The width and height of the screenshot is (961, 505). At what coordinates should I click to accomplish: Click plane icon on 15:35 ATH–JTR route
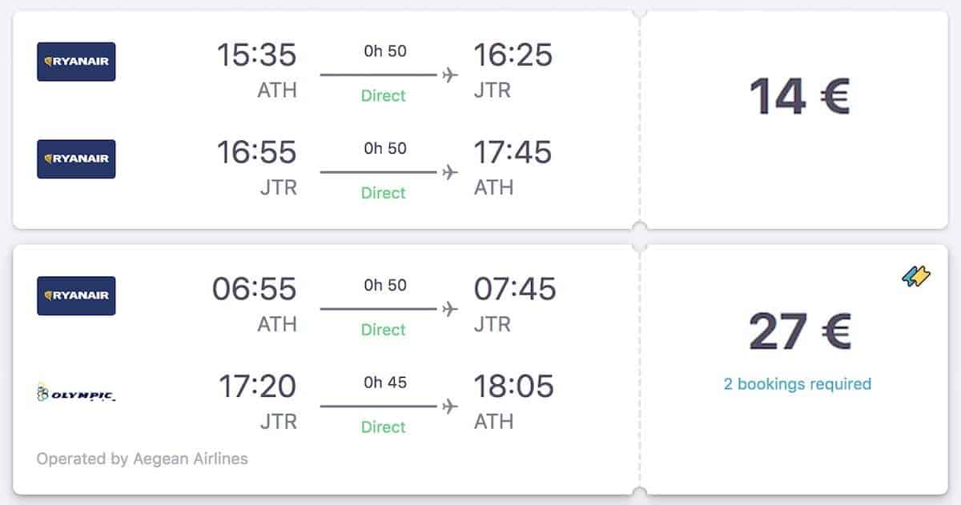point(450,75)
